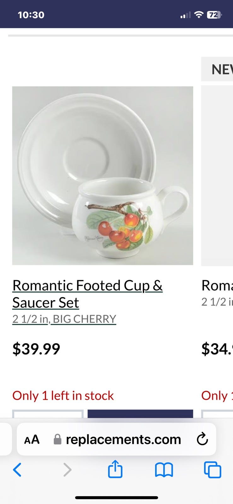Open the AA page settings menu
233x504 pixels.
32,439
